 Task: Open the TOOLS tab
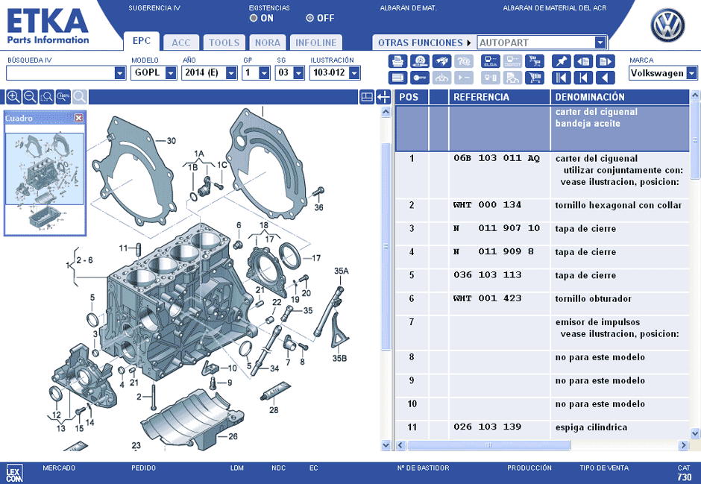pos(224,43)
